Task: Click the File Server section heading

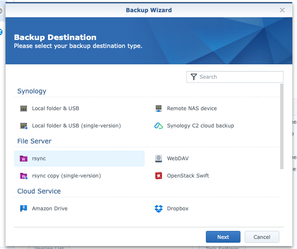Action: tap(35, 141)
